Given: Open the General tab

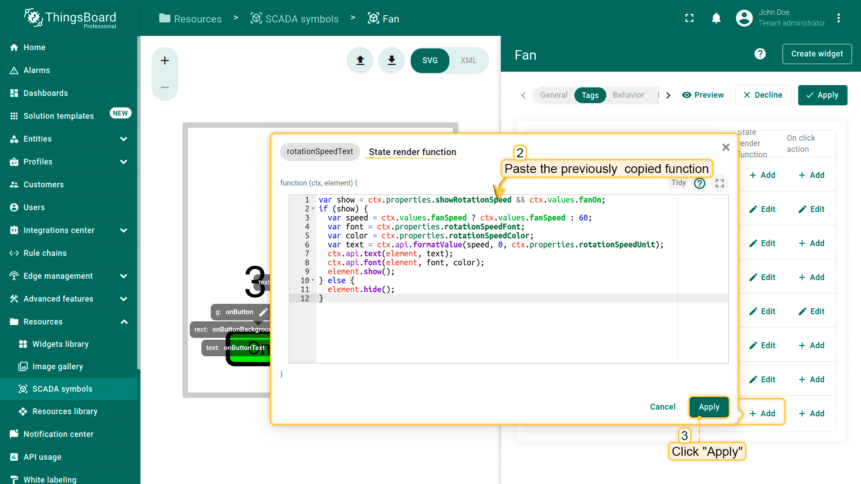Looking at the screenshot, I should coord(553,95).
